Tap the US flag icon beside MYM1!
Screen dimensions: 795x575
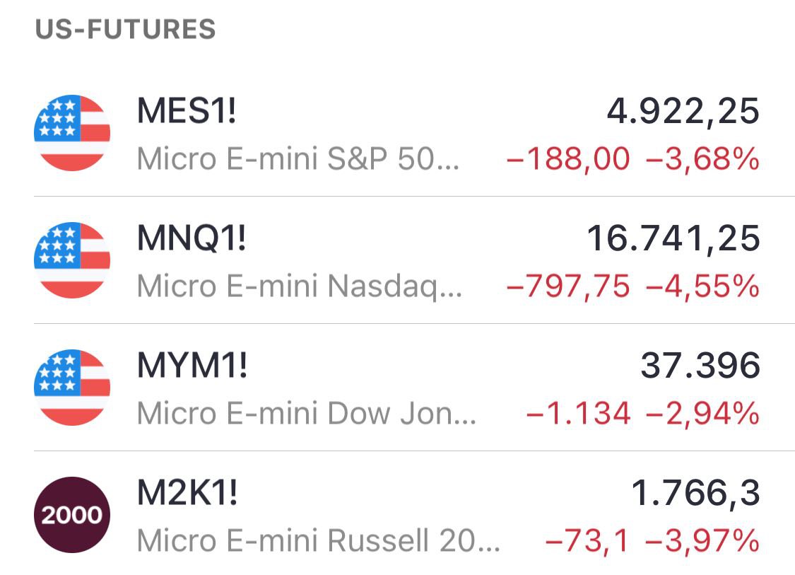(x=72, y=388)
